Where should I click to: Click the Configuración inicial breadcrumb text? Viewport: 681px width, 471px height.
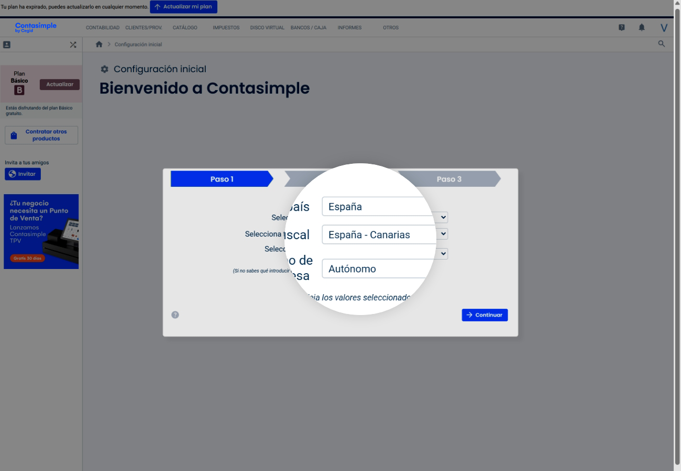[x=138, y=44]
